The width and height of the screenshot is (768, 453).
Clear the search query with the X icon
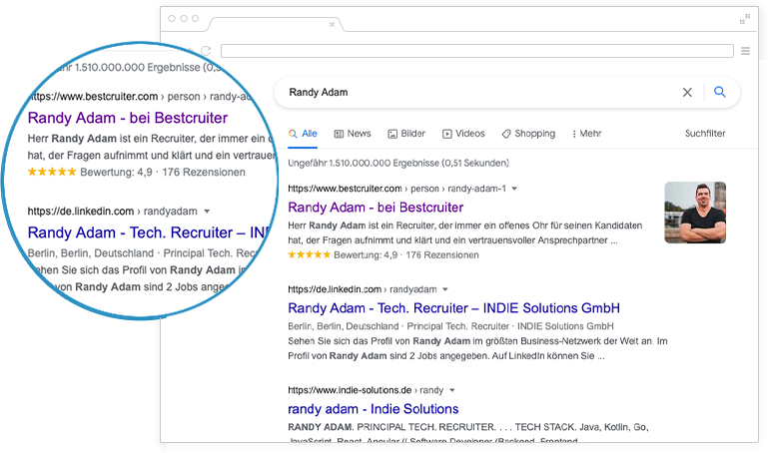tap(687, 92)
